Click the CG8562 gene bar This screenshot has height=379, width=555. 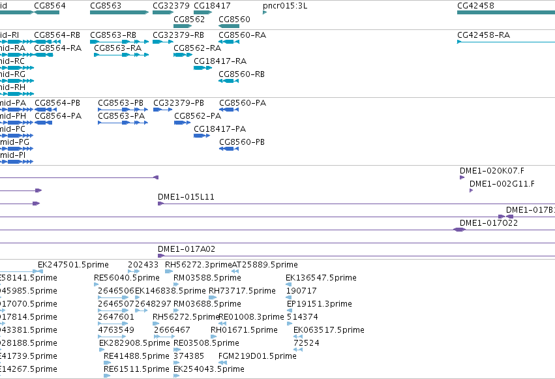tap(183, 26)
